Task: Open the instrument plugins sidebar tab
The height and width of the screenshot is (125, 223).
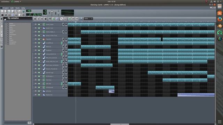Action: (x=2, y=19)
